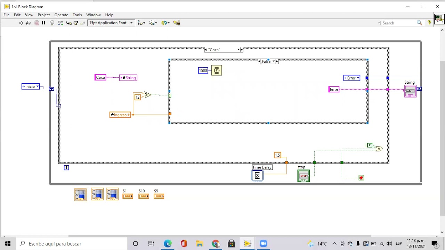
Task: Open the Distribute Objects dropdown
Action: tap(153, 23)
